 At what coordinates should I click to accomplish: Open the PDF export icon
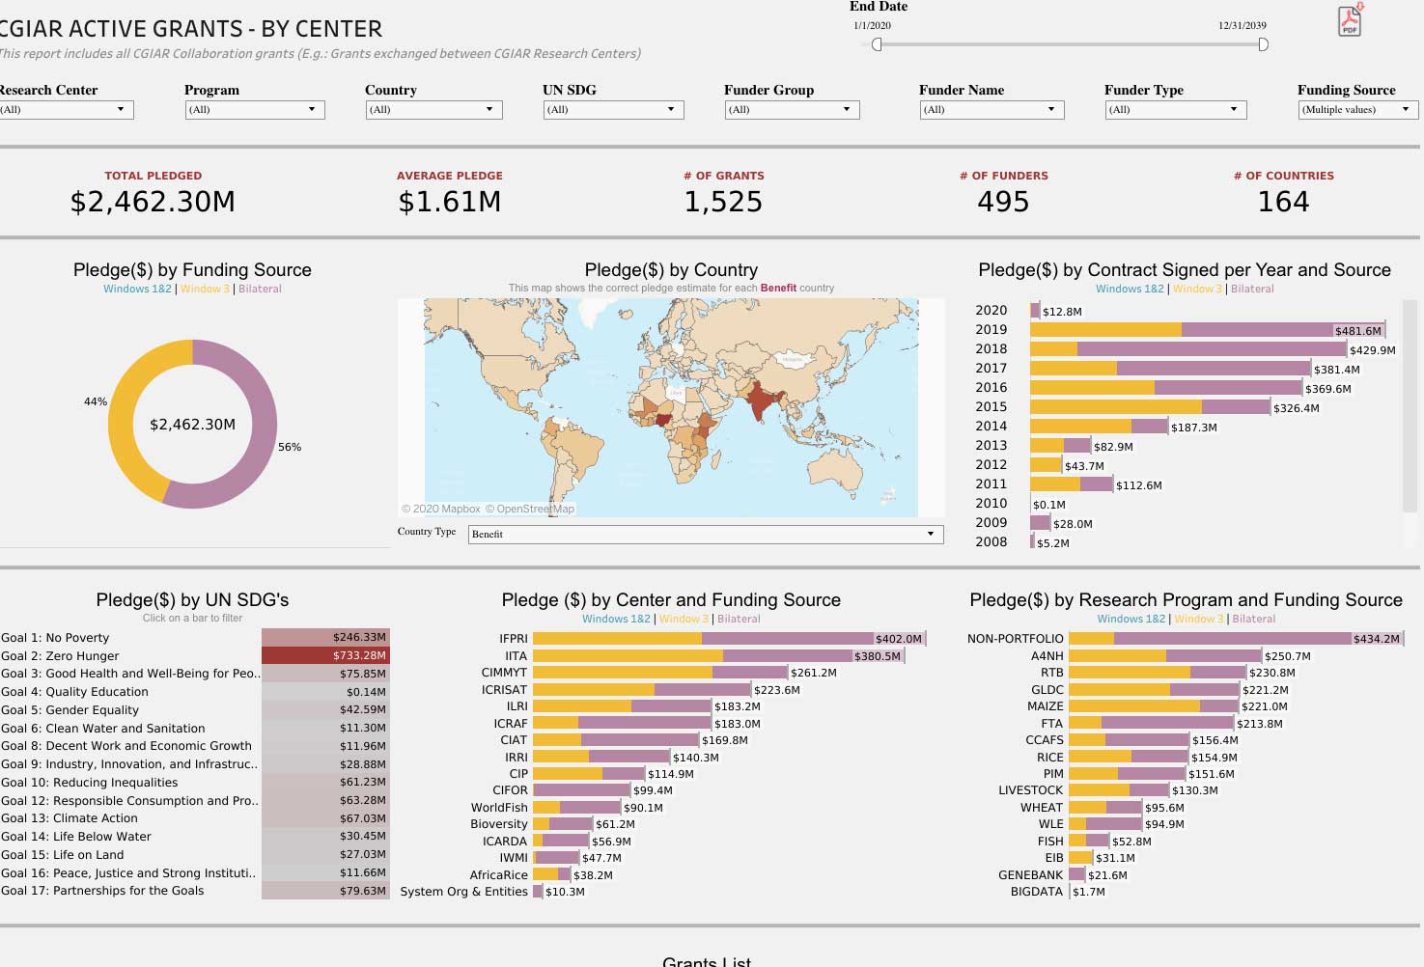click(1350, 21)
